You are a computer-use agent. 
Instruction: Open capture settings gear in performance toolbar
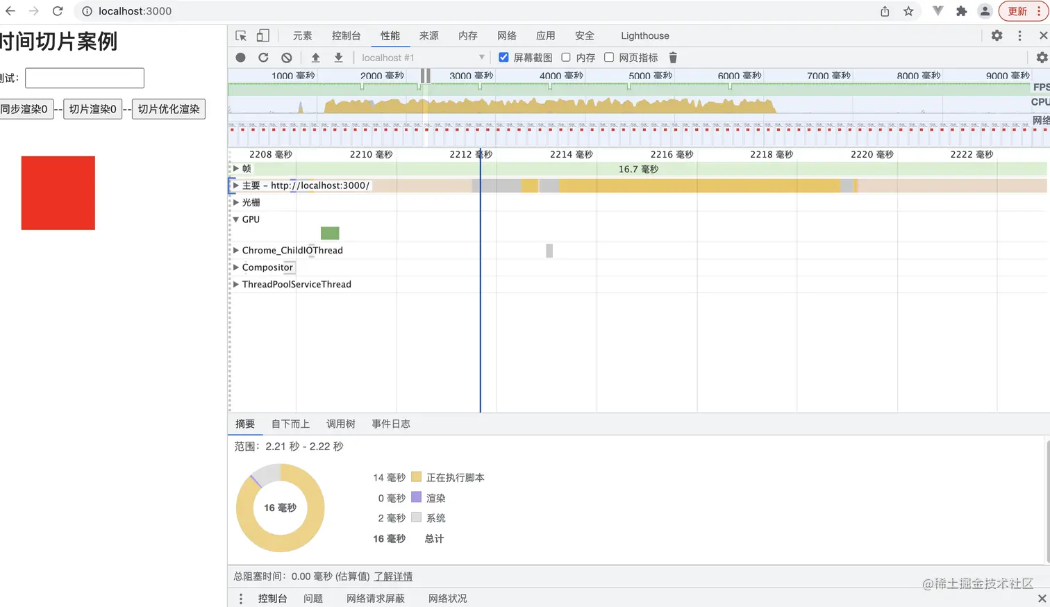coord(1042,58)
